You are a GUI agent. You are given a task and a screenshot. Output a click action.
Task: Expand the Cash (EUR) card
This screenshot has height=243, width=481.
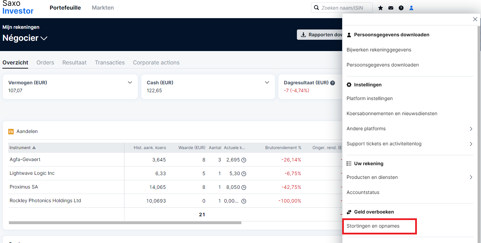(267, 83)
